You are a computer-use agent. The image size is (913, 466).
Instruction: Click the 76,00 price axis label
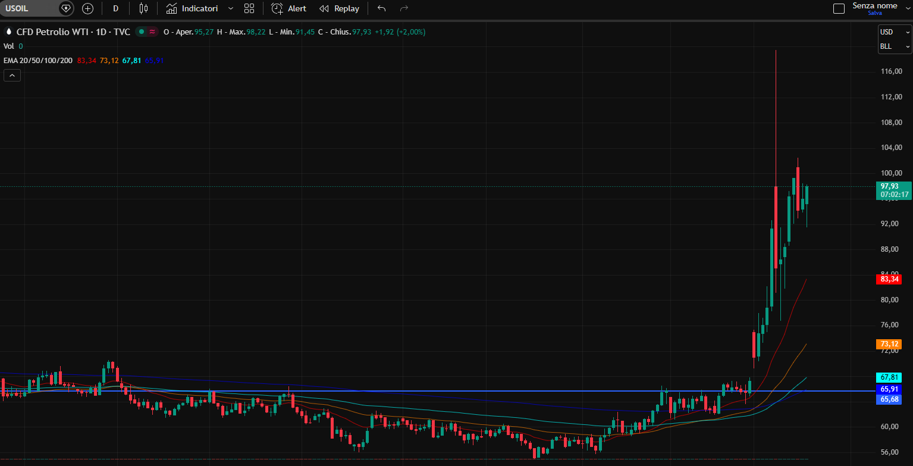click(x=891, y=325)
